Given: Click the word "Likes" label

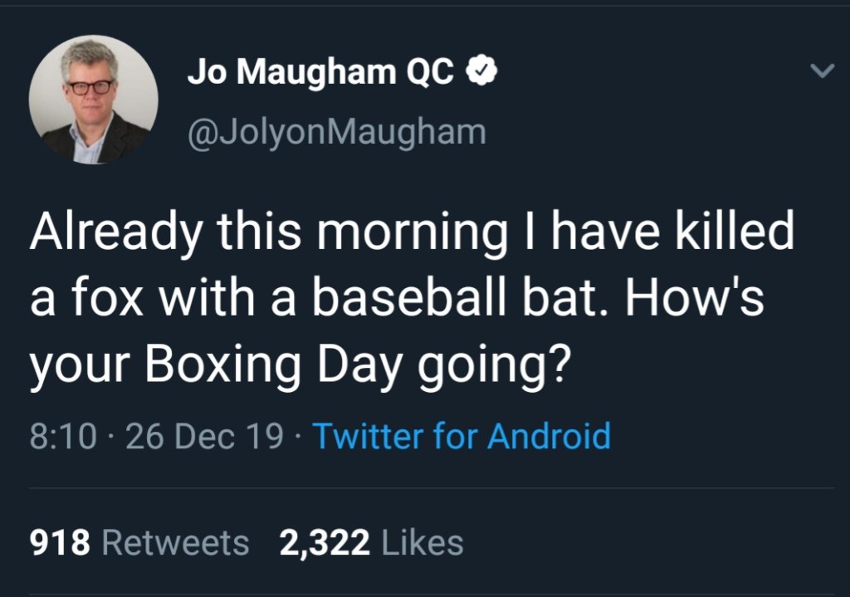Looking at the screenshot, I should point(422,543).
